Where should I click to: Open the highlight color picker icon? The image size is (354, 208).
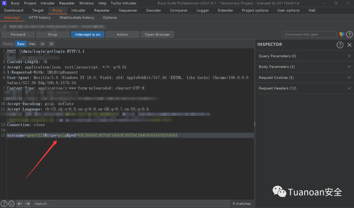[x=341, y=34]
